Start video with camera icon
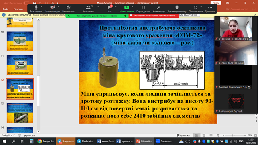Viewport: 258px width, 145px height. click(x=53, y=7)
